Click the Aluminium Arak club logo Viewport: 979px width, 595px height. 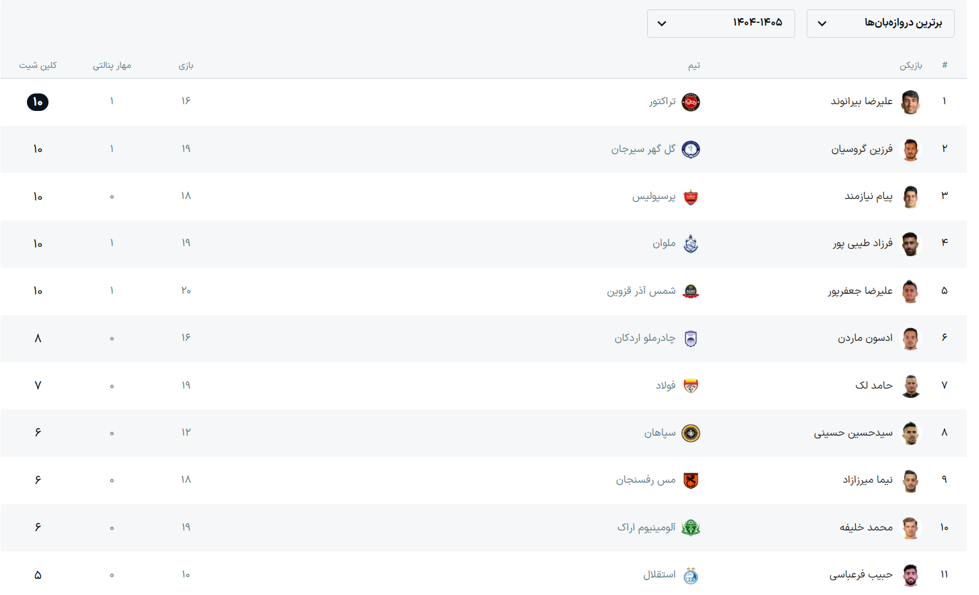point(691,528)
